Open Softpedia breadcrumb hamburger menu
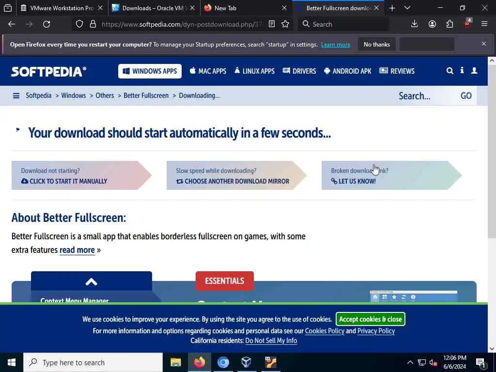Screen dimensions: 496x372 click(x=16, y=95)
